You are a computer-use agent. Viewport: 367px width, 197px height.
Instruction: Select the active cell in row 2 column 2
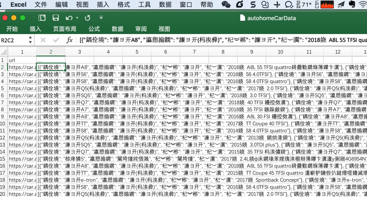coord(51,67)
